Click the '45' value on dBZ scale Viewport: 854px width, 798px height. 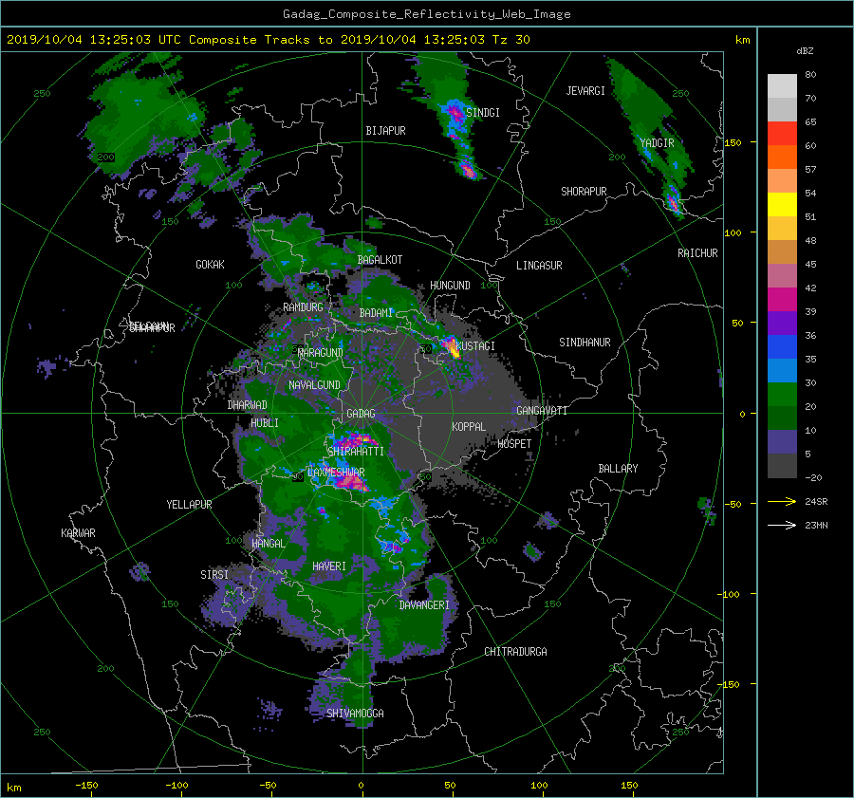810,264
